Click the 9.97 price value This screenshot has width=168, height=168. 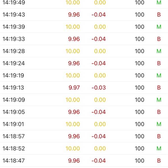[74, 88]
